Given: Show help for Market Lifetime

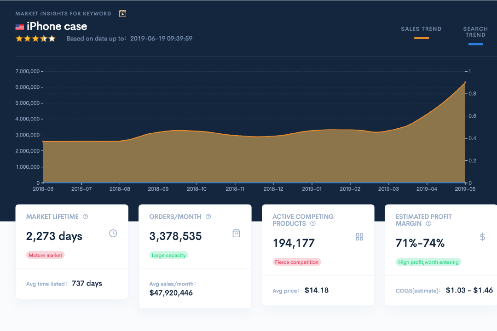Looking at the screenshot, I should 85,217.
